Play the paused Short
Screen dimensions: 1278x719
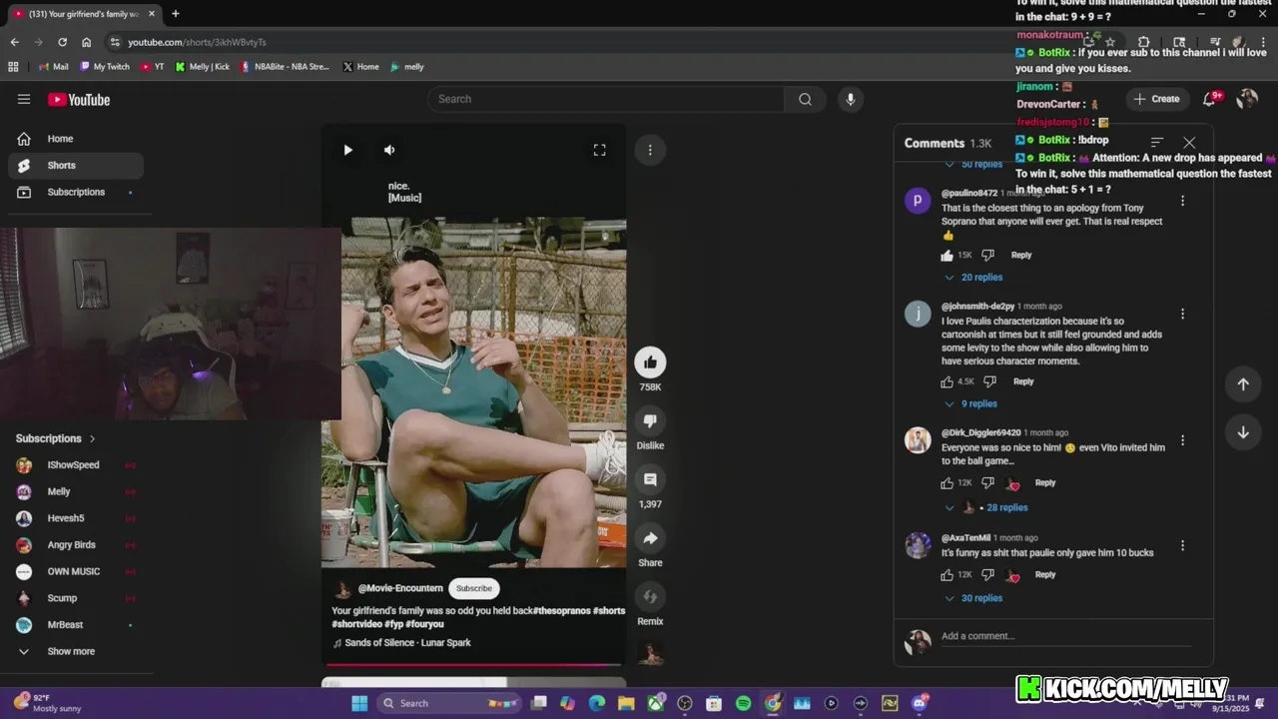click(x=347, y=150)
